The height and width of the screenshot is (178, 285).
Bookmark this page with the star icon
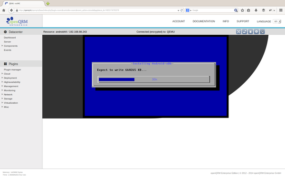coord(242,10)
